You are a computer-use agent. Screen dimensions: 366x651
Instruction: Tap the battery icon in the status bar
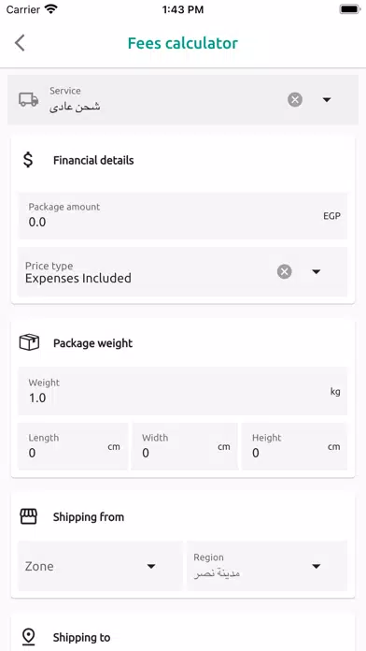point(350,9)
